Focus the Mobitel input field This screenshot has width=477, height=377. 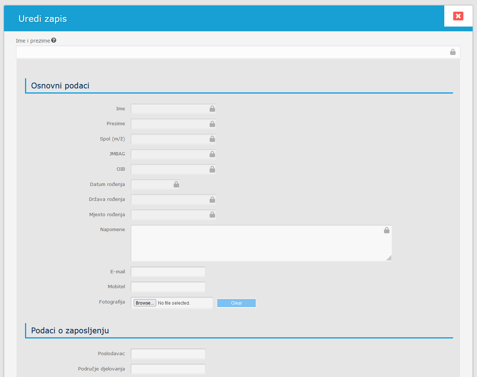tap(168, 287)
